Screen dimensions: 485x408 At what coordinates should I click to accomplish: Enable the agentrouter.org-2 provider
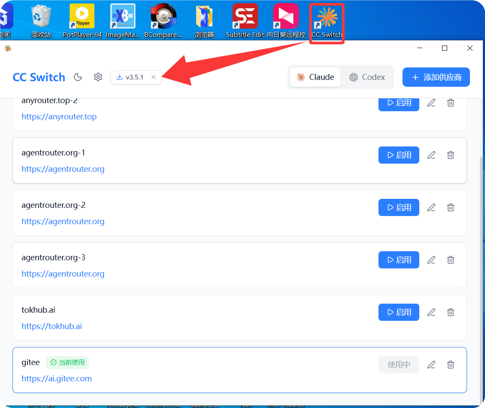399,207
